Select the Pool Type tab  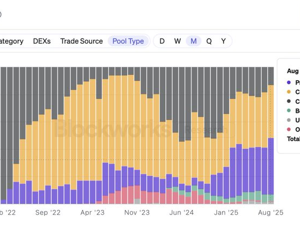coord(128,41)
